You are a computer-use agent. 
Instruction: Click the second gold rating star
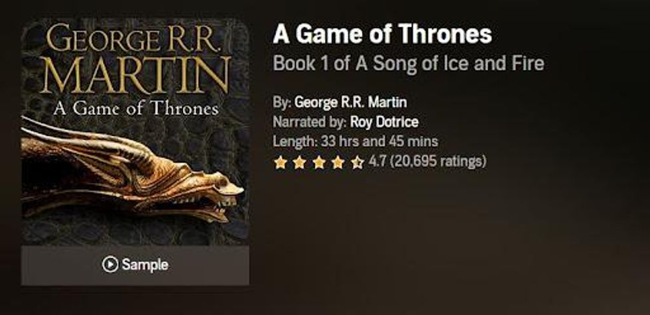(299, 162)
